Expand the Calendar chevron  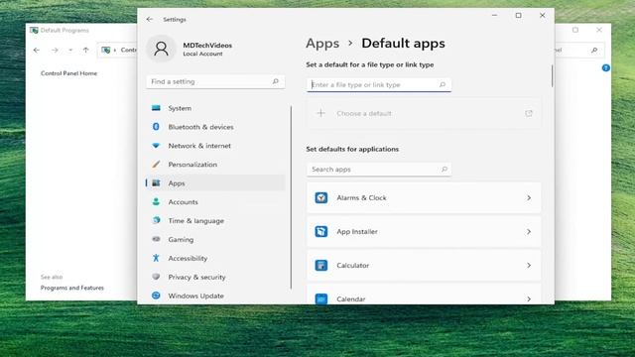[529, 298]
